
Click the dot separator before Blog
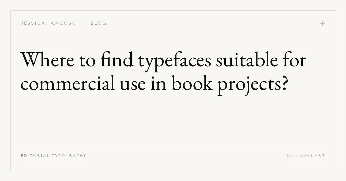[x=84, y=23]
